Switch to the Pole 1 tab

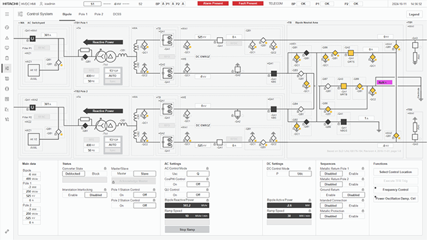point(83,14)
